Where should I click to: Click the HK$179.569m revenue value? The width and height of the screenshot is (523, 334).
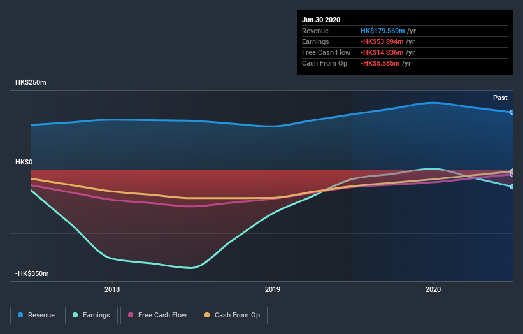[382, 31]
